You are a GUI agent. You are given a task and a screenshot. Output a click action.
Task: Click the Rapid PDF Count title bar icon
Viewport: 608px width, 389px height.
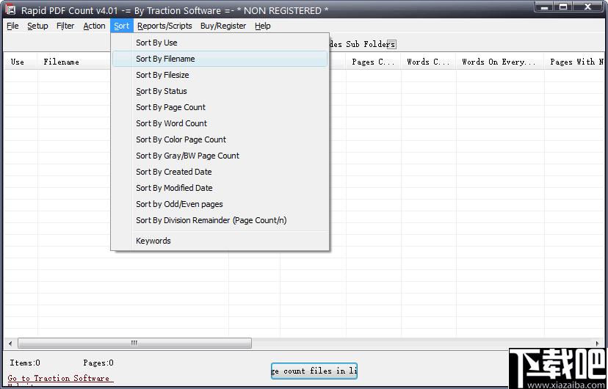tap(10, 10)
